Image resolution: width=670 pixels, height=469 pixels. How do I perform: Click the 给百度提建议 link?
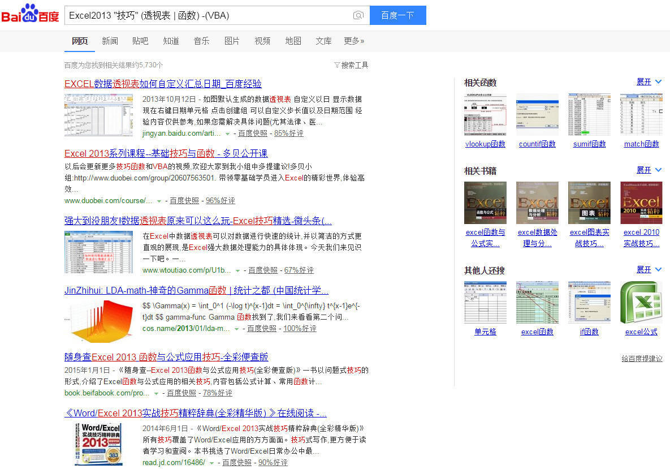[642, 359]
